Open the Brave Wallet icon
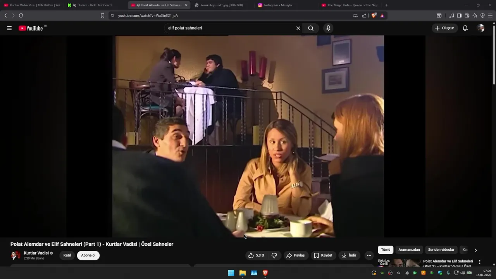 click(x=467, y=15)
